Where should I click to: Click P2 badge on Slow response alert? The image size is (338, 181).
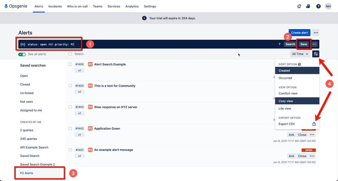[90, 107]
